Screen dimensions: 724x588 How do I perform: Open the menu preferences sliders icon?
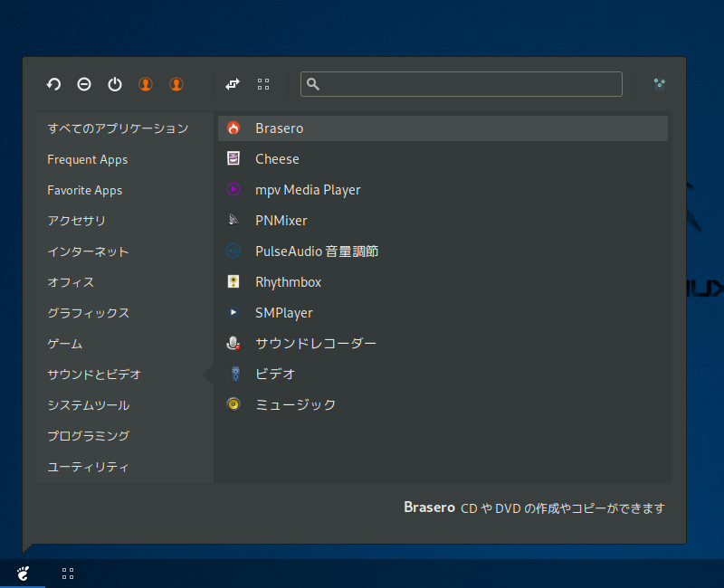click(x=660, y=84)
